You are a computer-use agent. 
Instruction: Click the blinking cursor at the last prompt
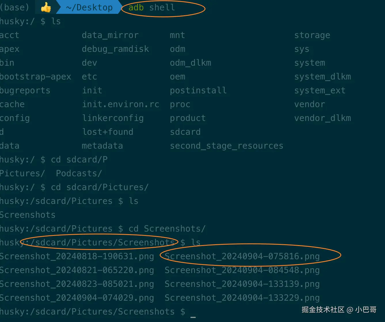[193, 317]
